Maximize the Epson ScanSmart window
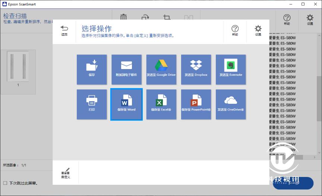 (303, 4)
